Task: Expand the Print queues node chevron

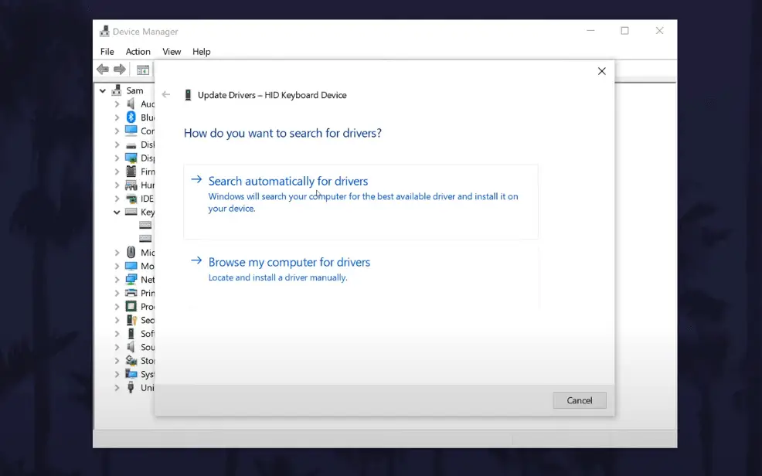Action: pyautogui.click(x=117, y=294)
